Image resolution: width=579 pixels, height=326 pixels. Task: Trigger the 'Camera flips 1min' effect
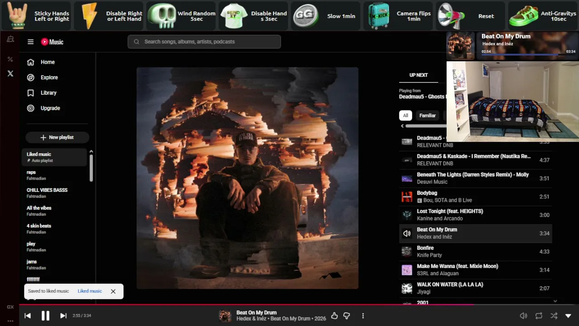(398, 16)
